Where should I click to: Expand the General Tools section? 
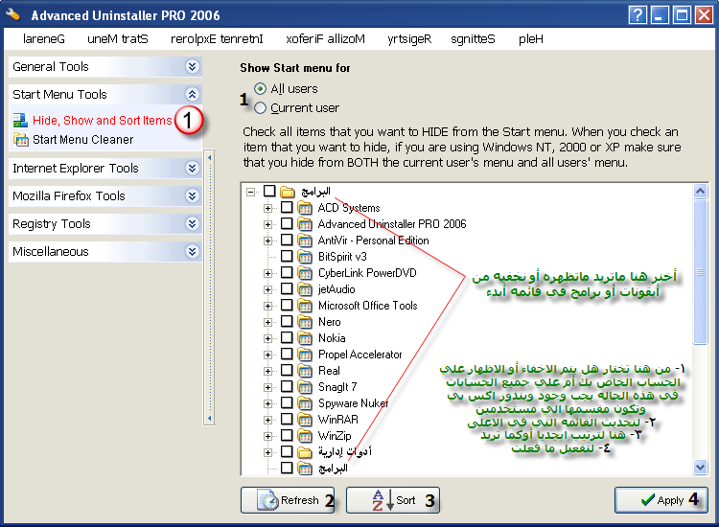(x=192, y=67)
